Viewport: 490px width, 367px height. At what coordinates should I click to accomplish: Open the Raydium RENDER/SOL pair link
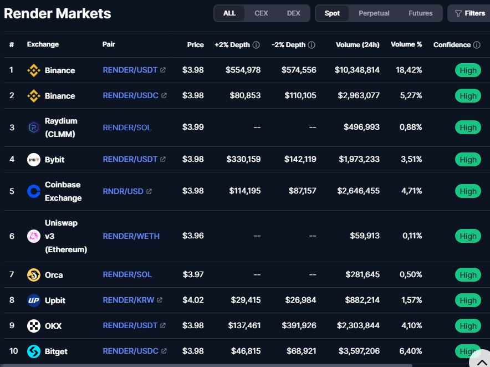(127, 128)
